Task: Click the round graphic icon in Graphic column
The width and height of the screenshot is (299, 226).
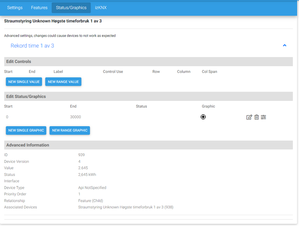Action: pyautogui.click(x=203, y=117)
